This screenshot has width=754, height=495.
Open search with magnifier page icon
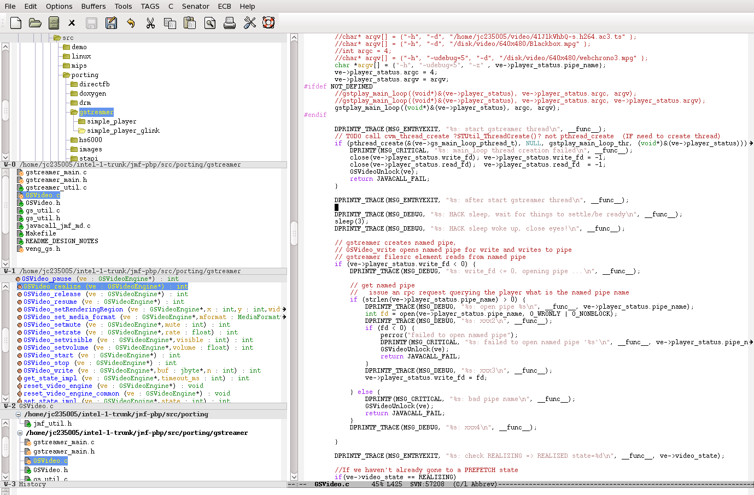coord(209,23)
